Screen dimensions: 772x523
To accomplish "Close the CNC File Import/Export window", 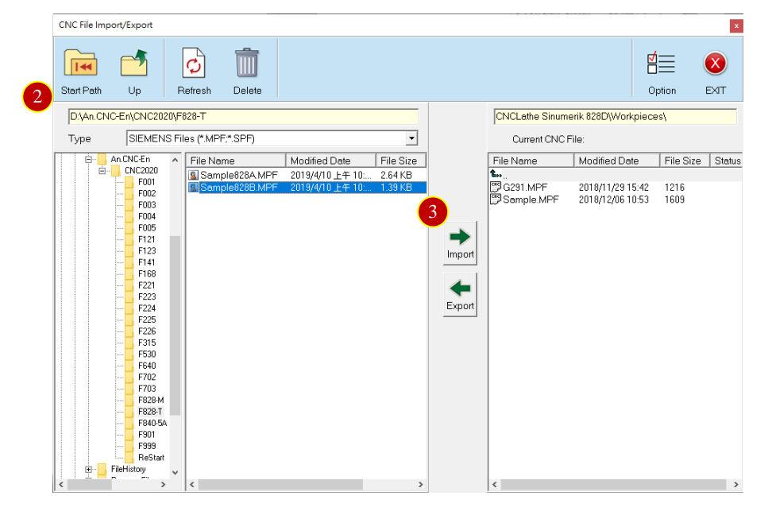I will pyautogui.click(x=736, y=25).
